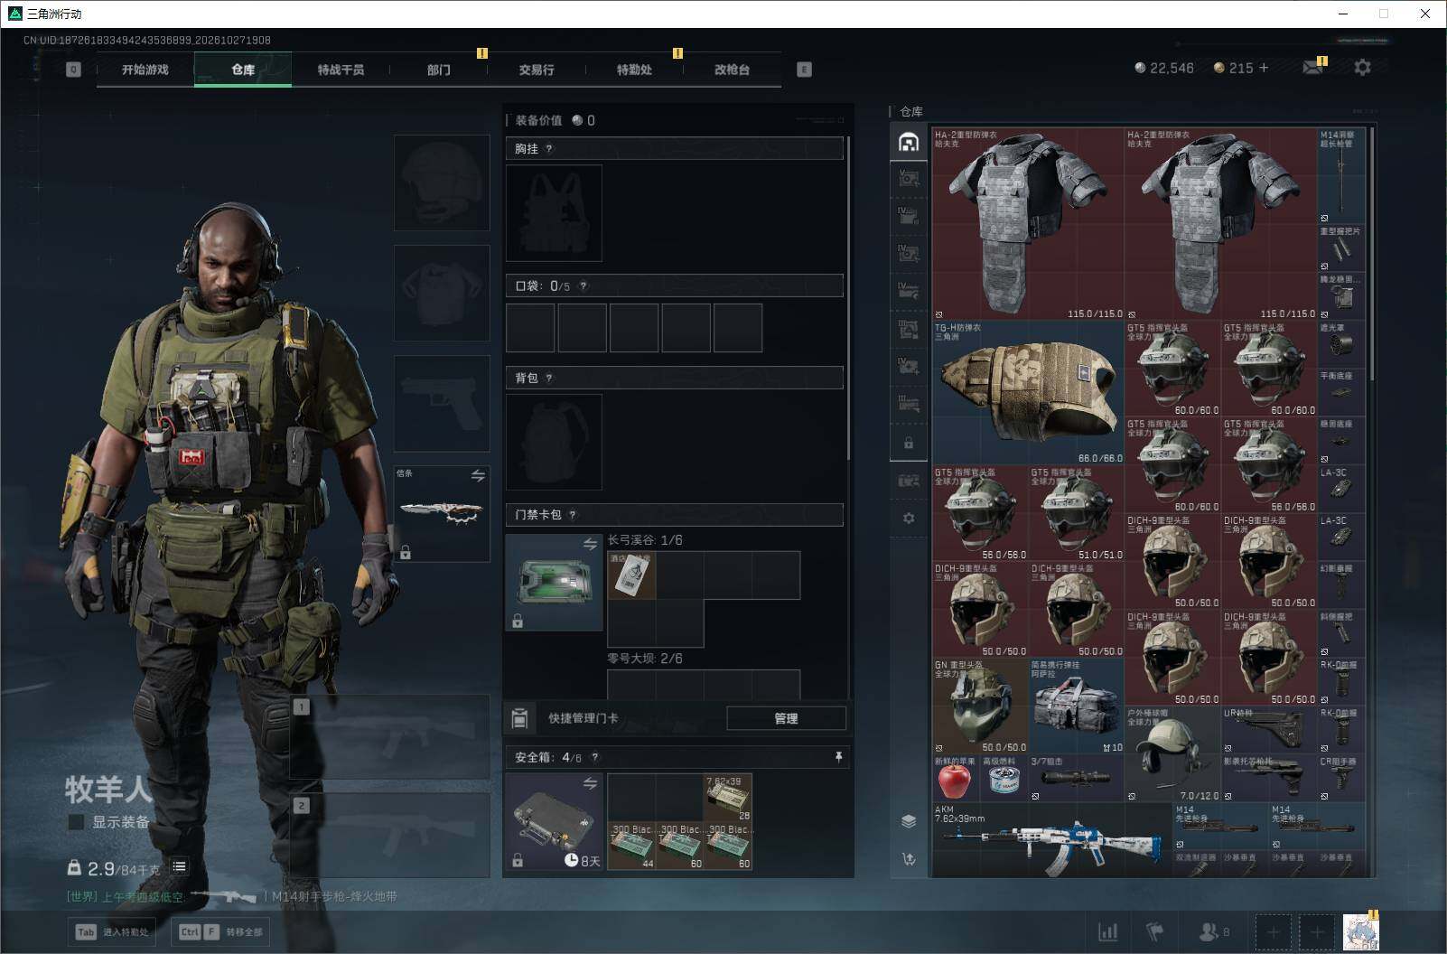
Task: Select the 7.62x39 ammo box in the safe box
Action: pyautogui.click(x=728, y=797)
